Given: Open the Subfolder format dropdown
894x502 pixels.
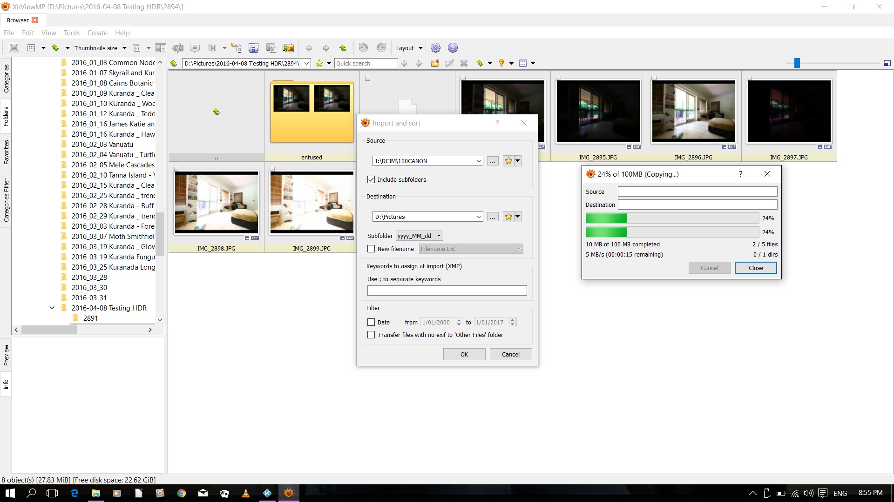Looking at the screenshot, I should pyautogui.click(x=419, y=236).
